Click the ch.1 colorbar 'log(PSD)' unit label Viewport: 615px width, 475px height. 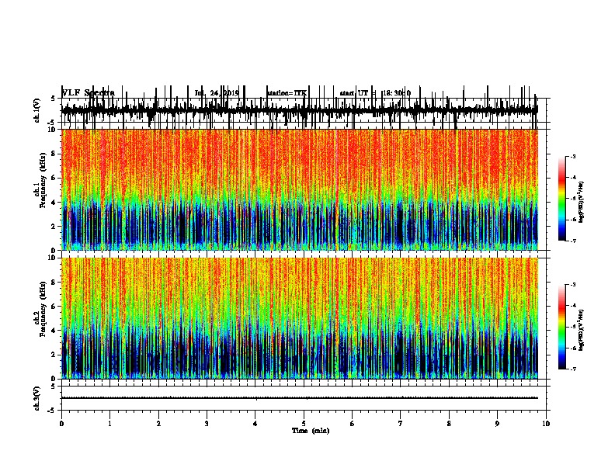[x=581, y=203]
